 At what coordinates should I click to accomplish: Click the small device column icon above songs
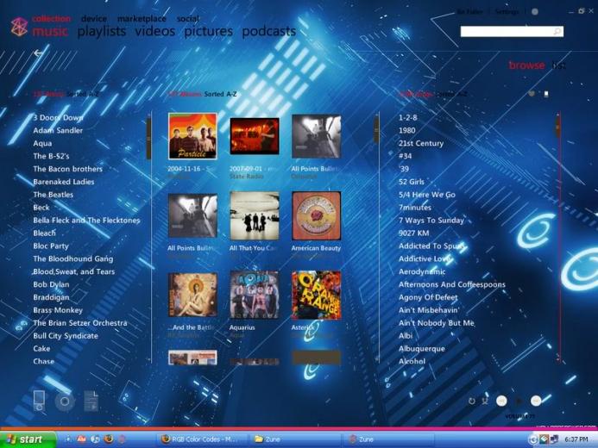546,94
